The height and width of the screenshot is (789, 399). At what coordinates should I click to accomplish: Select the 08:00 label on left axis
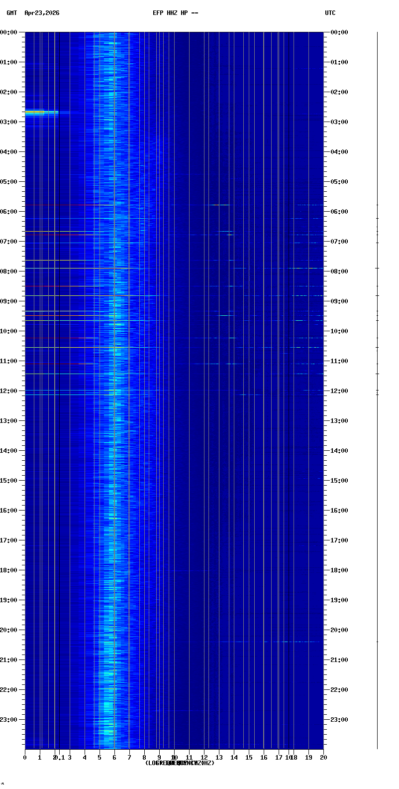(x=9, y=271)
